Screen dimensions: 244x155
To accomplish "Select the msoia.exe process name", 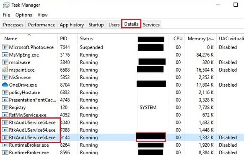I will [20, 62].
